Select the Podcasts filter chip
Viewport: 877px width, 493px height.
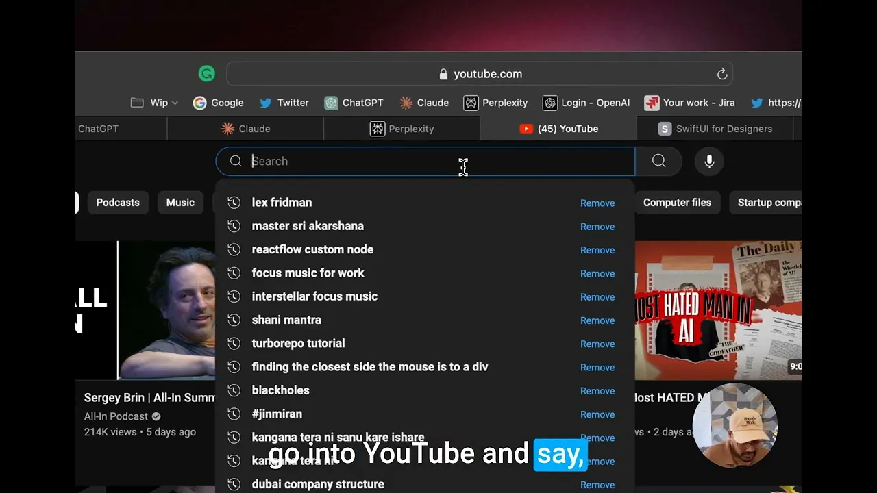point(118,203)
